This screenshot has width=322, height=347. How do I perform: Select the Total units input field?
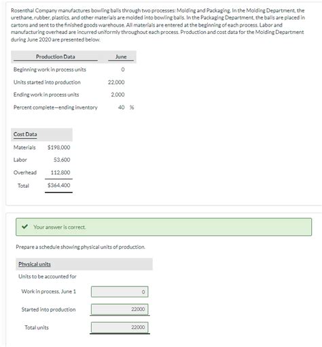120,327
